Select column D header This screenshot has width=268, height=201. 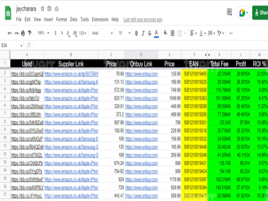(141, 55)
